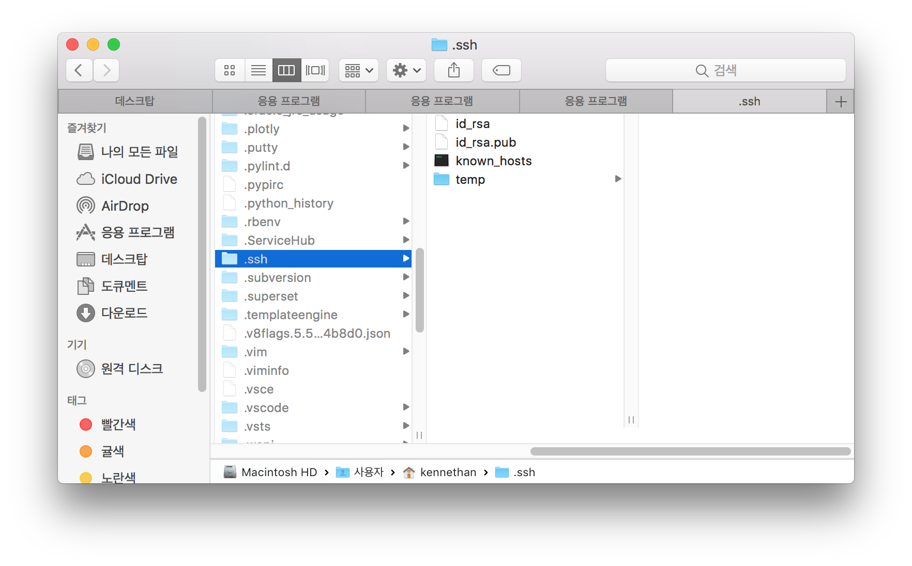
Task: Click the Edit Tags button
Action: coord(500,70)
